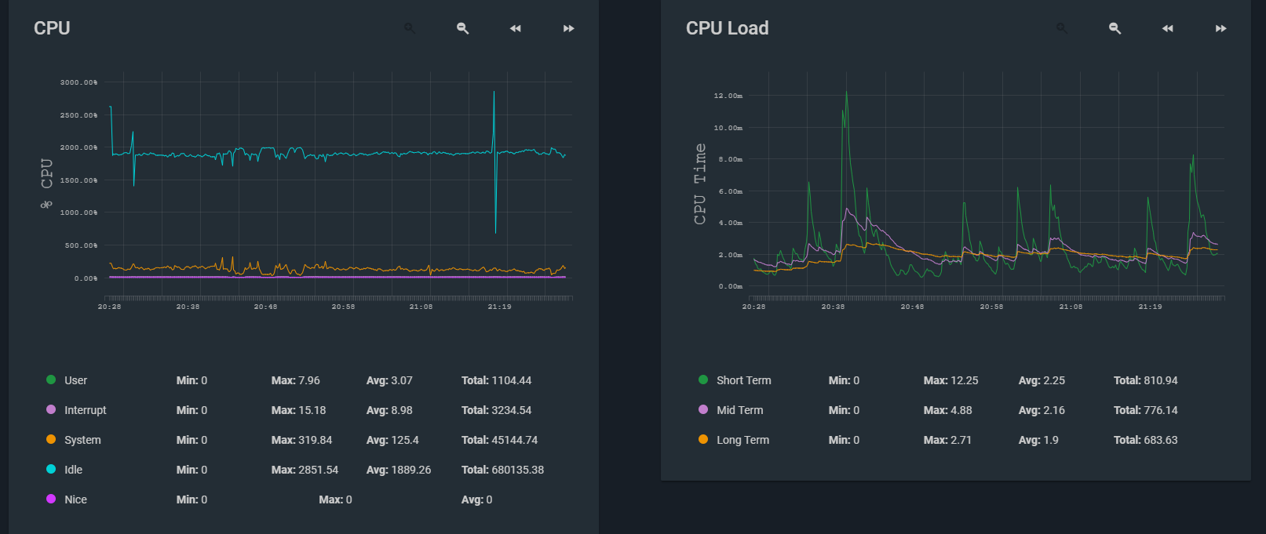Click the 20:38 tick on CPU Load chart
Viewport: 1266px width, 534px height.
point(833,307)
